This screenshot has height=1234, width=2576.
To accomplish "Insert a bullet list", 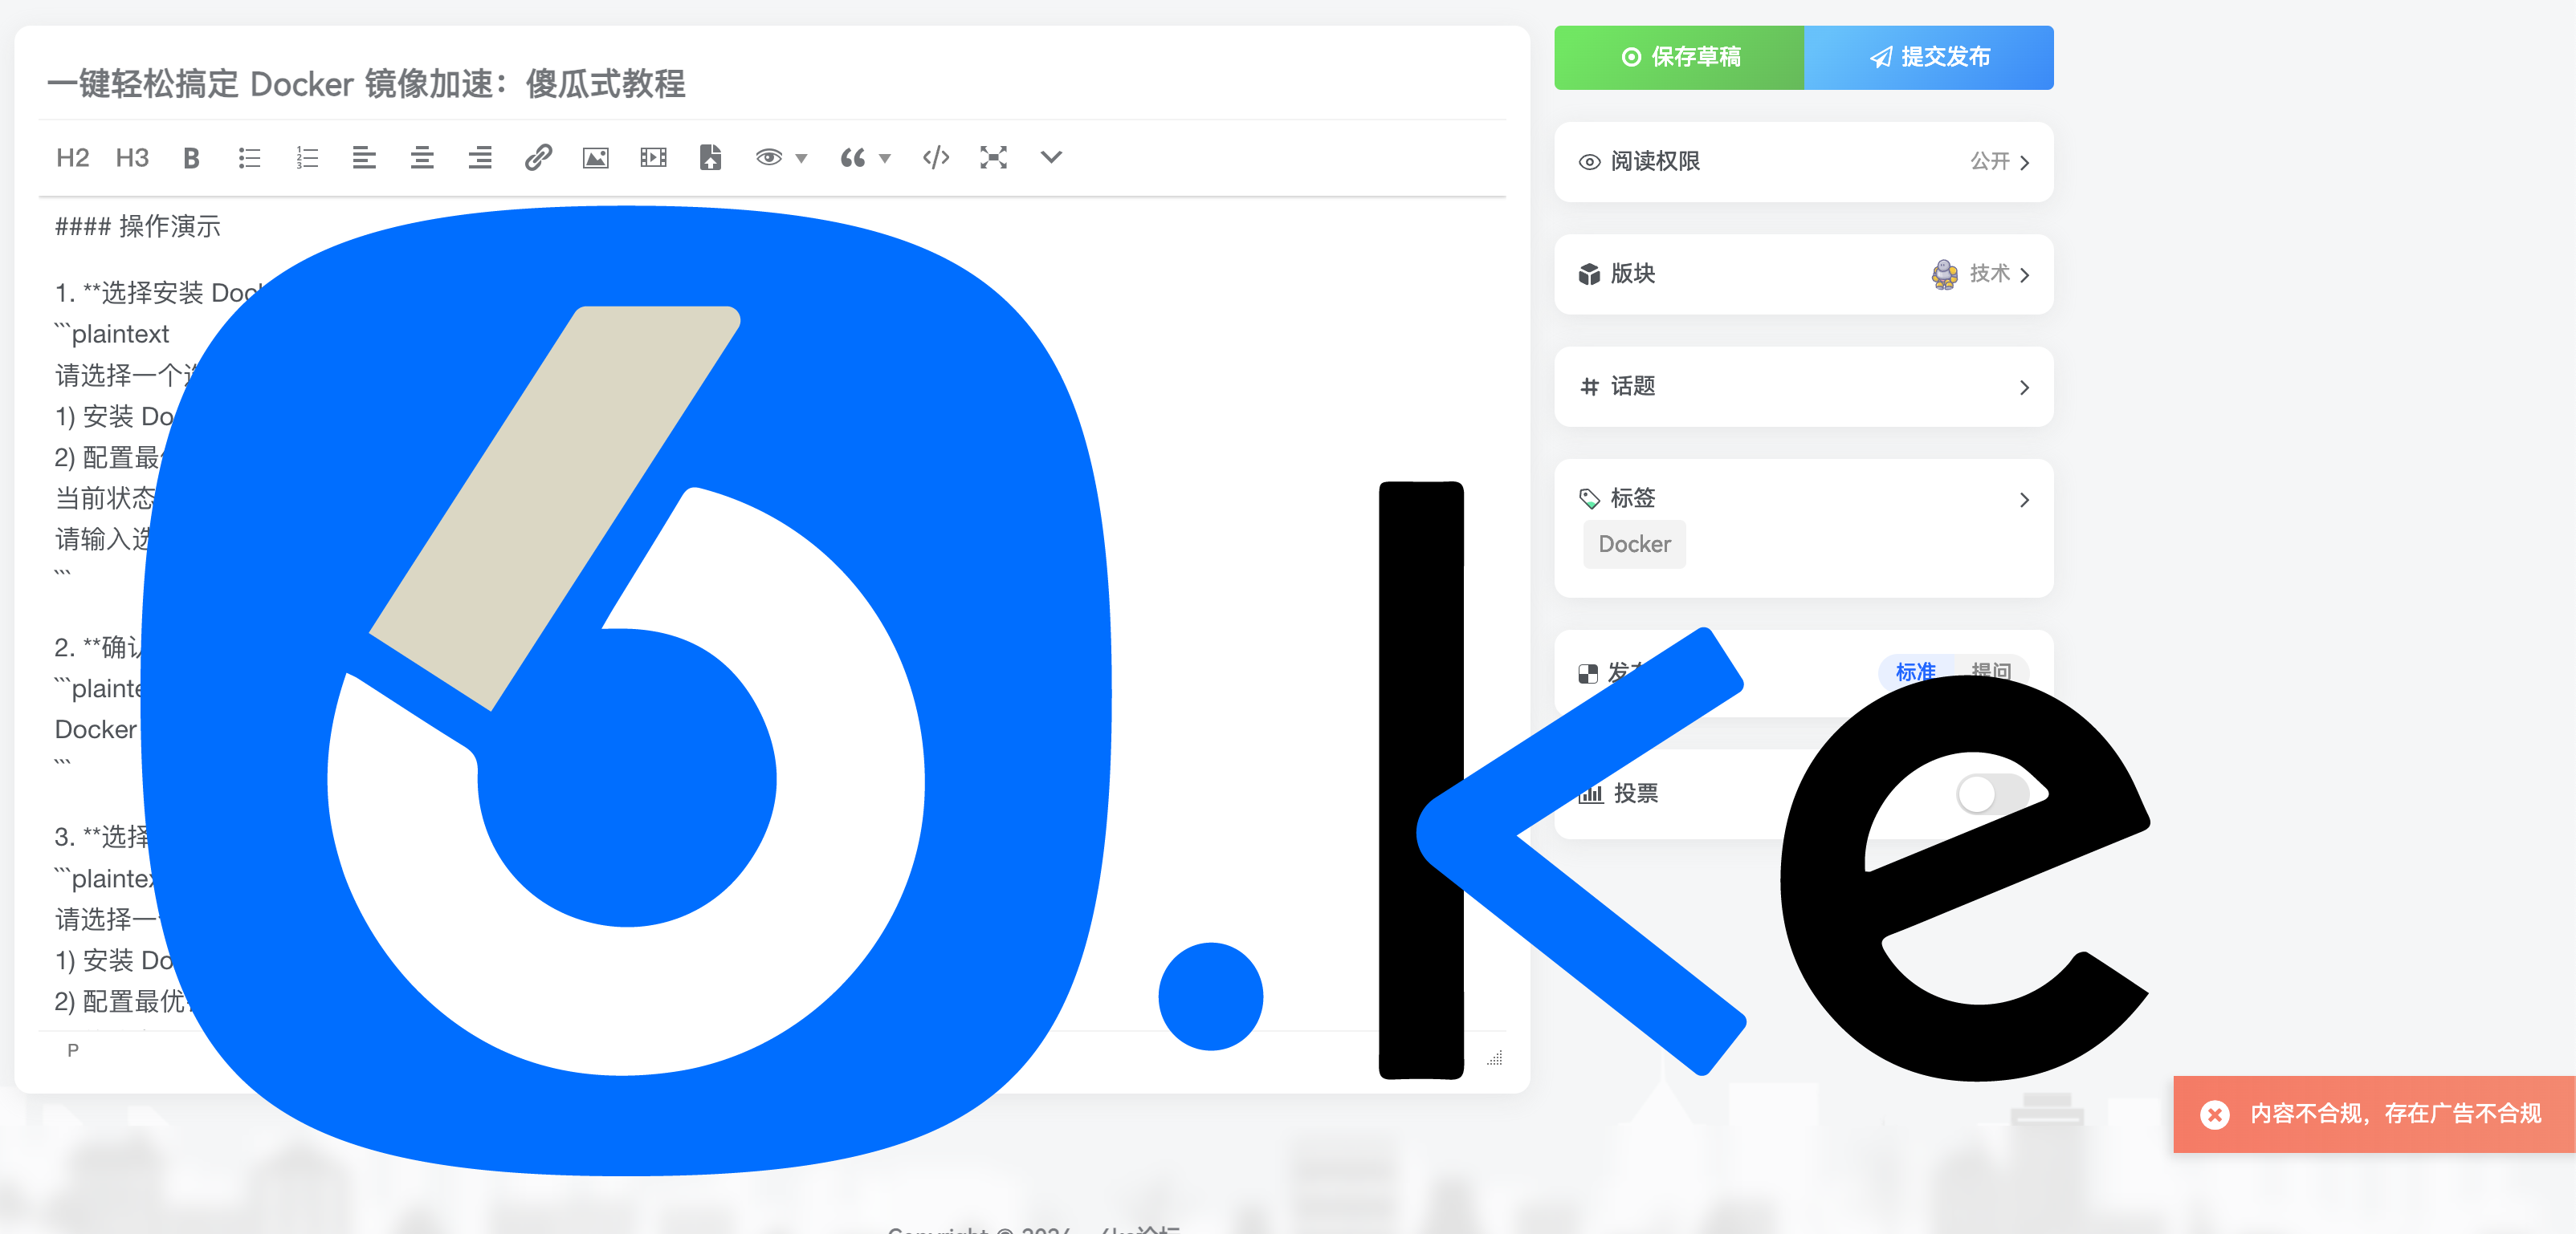I will tap(249, 157).
